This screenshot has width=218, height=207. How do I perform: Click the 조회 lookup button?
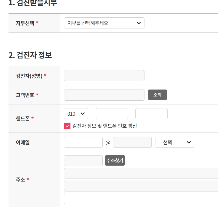157,95
